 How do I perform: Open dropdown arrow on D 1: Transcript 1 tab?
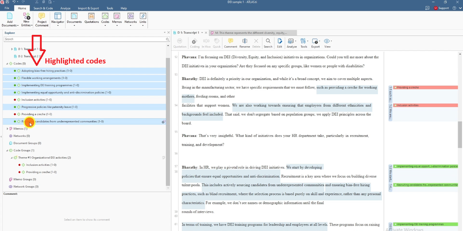click(202, 33)
